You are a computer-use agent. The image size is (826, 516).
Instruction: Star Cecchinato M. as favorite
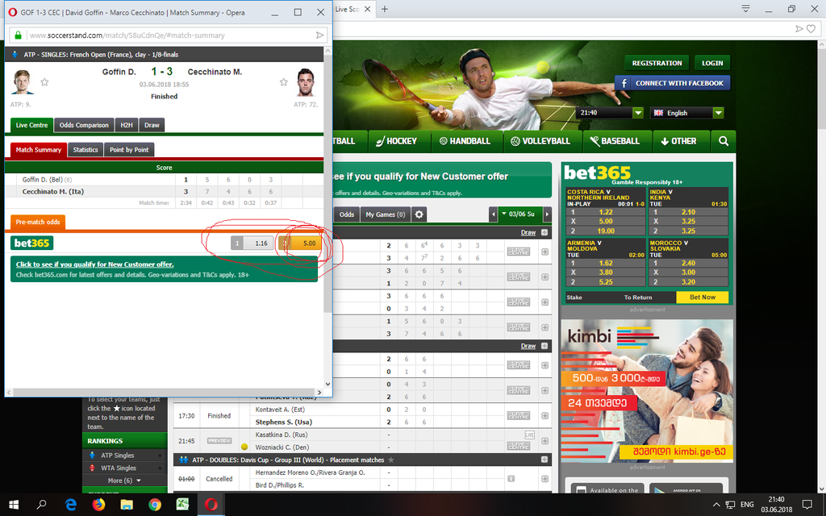pos(283,81)
